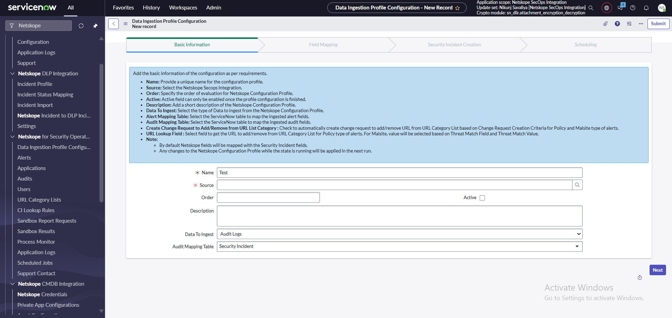Switch to Security Incident Creation step
This screenshot has width=672, height=318.
[454, 45]
